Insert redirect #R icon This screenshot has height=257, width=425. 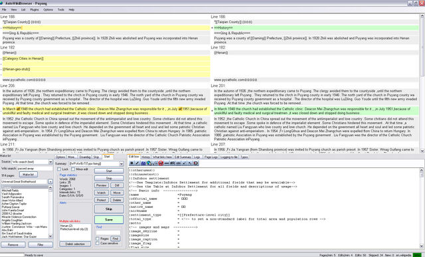click(x=173, y=163)
